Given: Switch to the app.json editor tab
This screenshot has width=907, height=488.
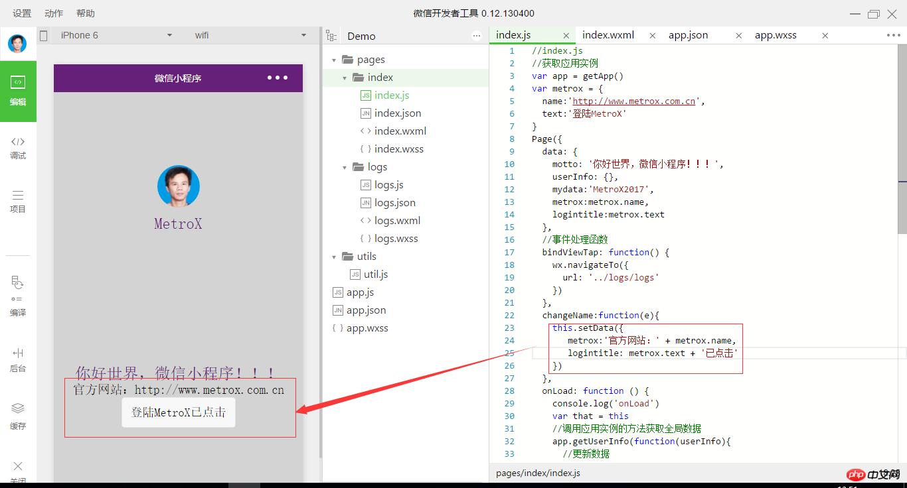Looking at the screenshot, I should tap(688, 35).
